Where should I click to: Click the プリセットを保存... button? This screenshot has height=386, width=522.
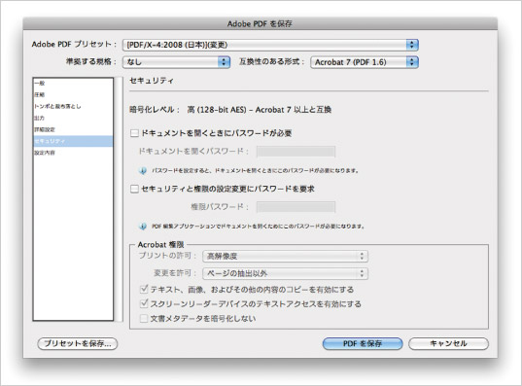78,343
